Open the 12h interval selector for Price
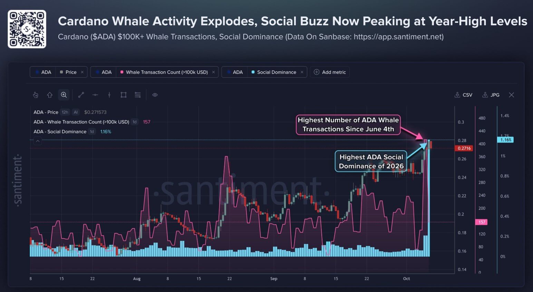Viewport: 533px width, 292px height. point(65,112)
